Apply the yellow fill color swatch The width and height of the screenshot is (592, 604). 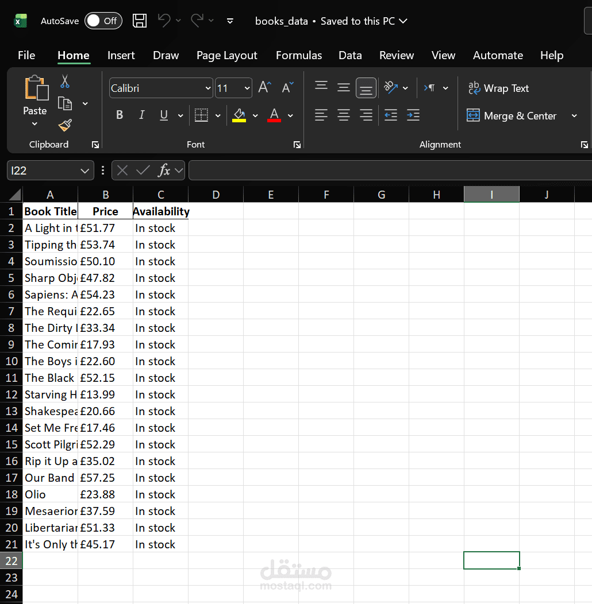(x=239, y=115)
